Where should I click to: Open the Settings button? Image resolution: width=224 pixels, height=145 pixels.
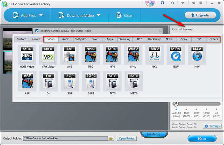tap(212, 126)
